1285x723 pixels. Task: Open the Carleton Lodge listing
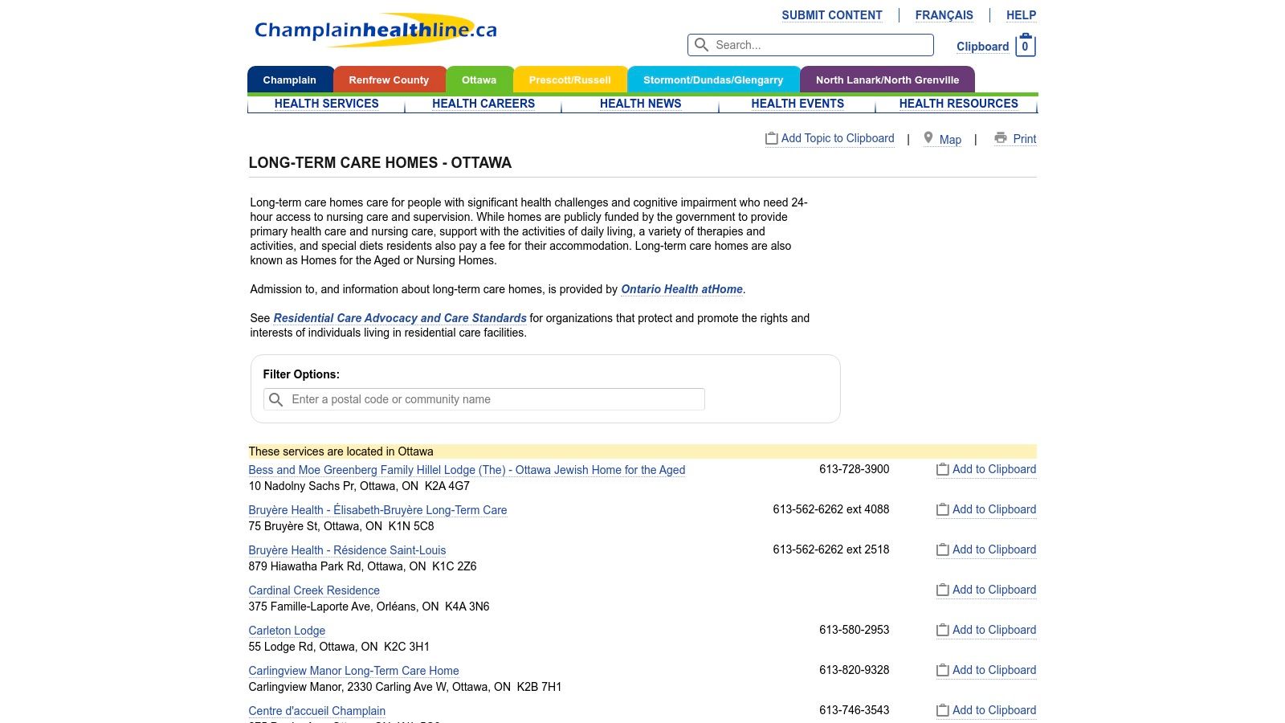tap(287, 631)
